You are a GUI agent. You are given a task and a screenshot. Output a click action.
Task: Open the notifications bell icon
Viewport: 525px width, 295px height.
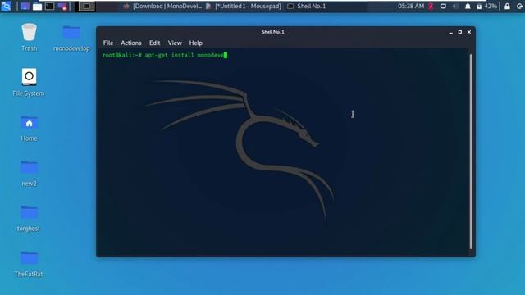(x=468, y=6)
